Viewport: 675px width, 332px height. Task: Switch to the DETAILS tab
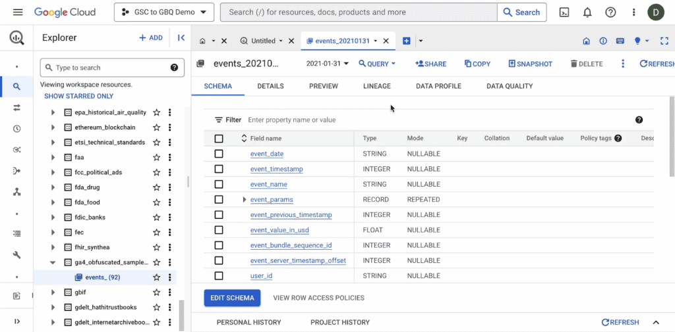(x=270, y=86)
